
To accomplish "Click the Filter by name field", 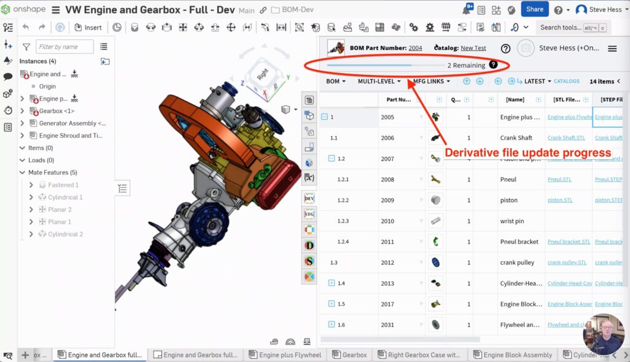I will [65, 47].
